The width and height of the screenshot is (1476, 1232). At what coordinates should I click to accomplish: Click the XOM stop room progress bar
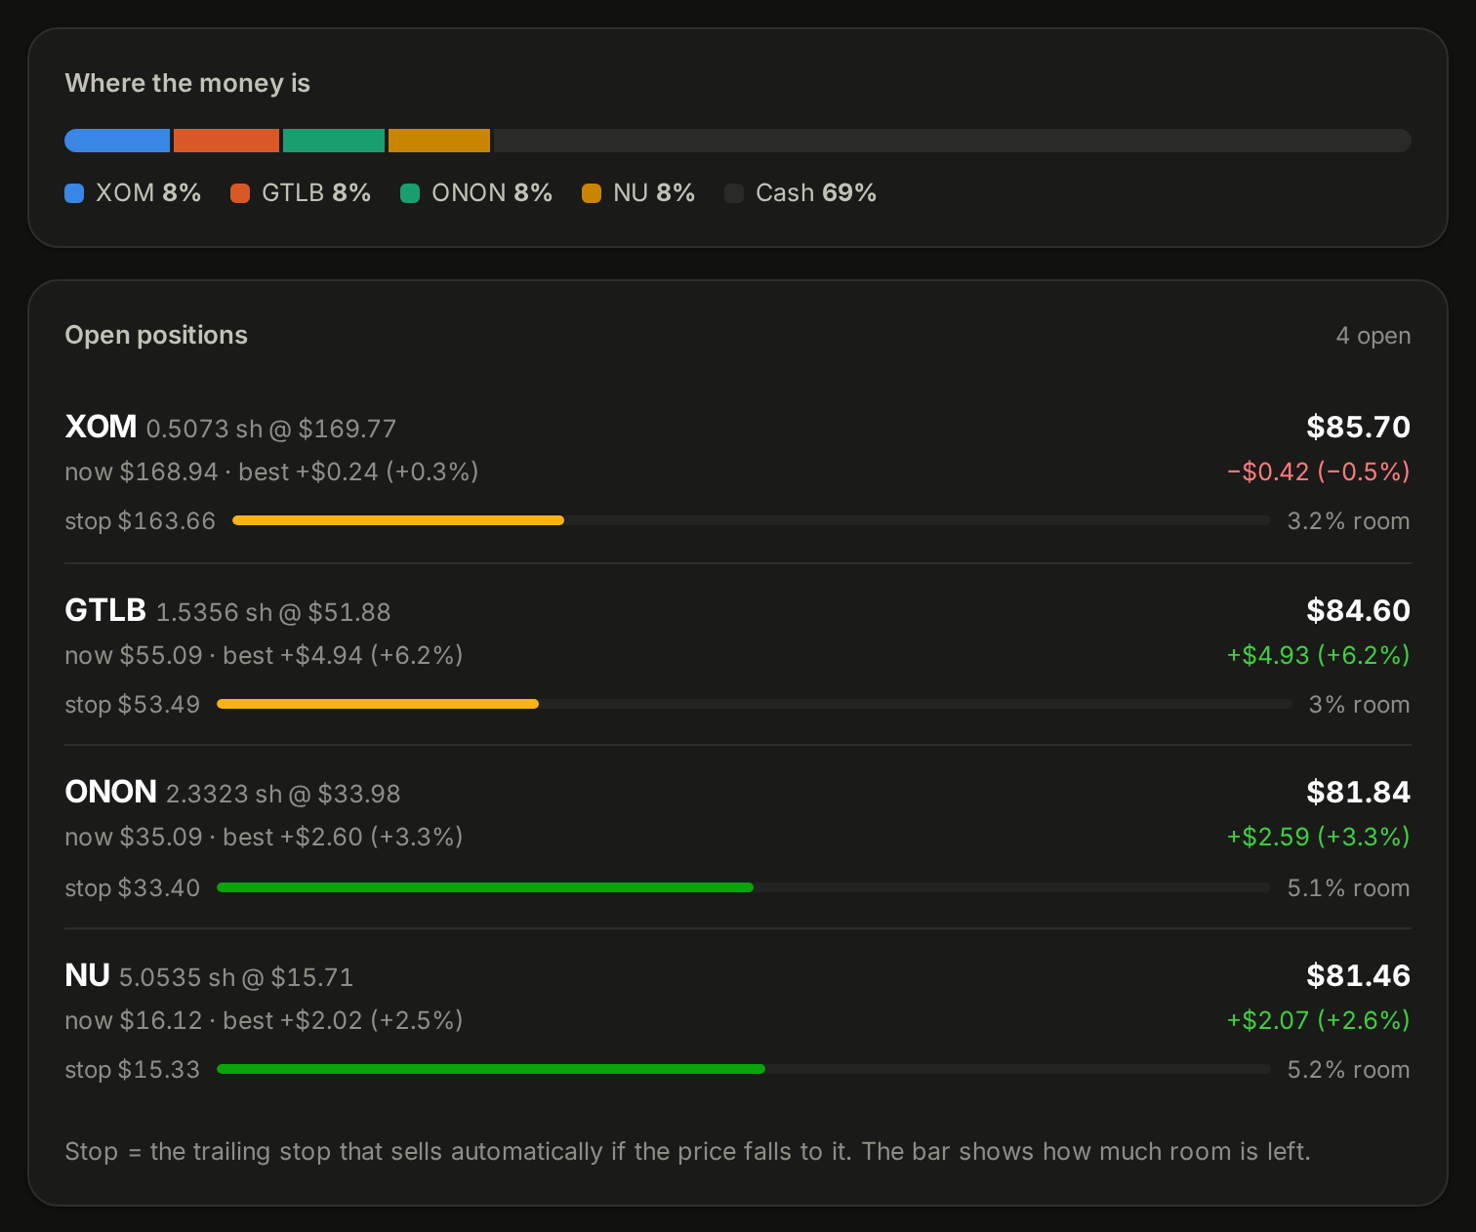[x=752, y=520]
